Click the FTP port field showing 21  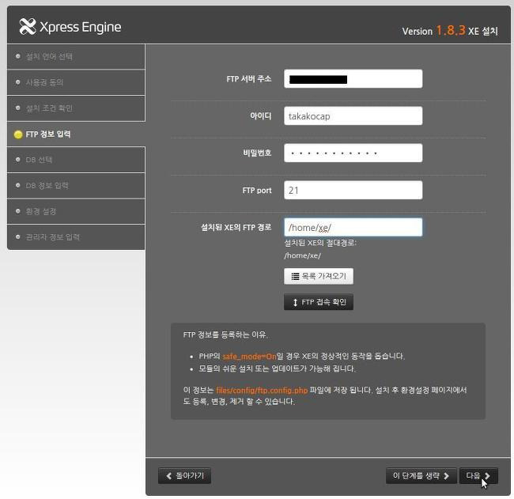click(353, 190)
